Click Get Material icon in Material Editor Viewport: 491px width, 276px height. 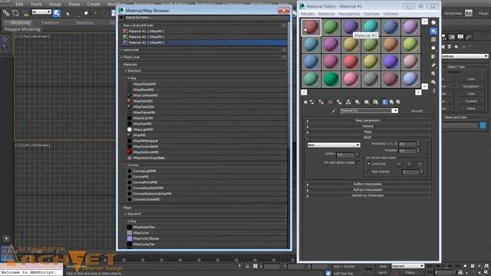[x=305, y=102]
